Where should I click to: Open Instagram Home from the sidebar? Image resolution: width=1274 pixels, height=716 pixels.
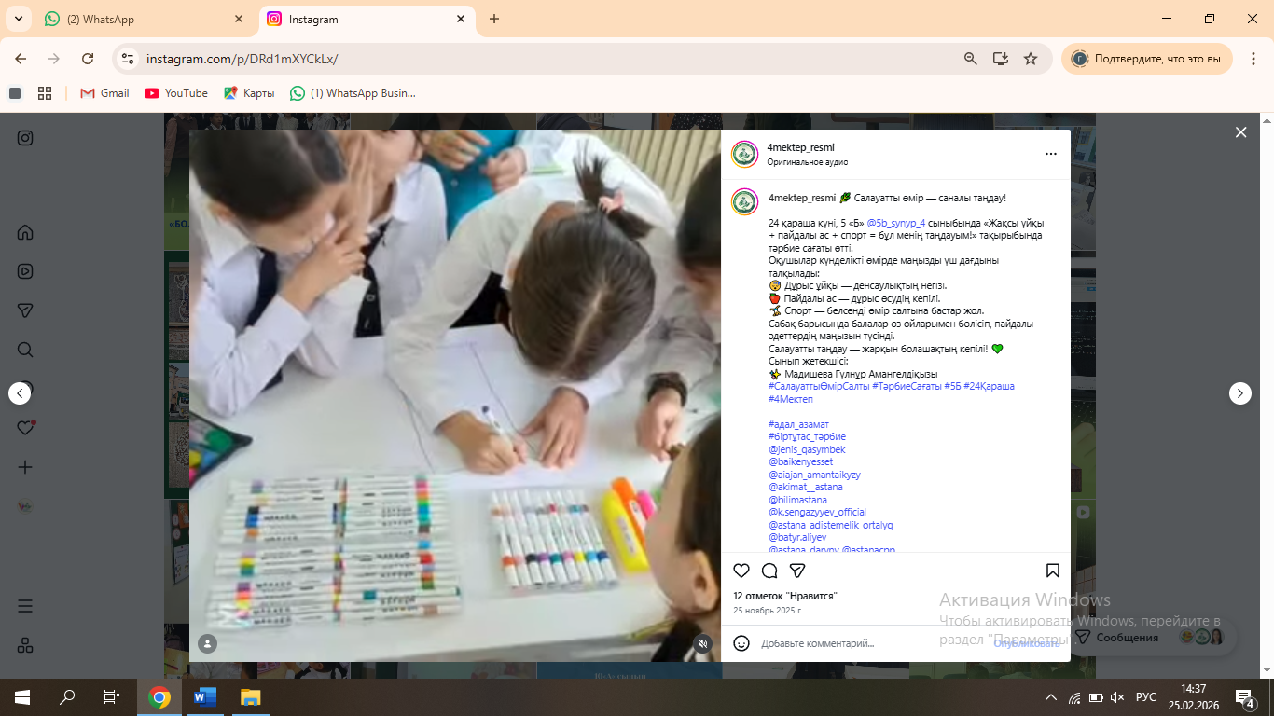[x=25, y=232]
